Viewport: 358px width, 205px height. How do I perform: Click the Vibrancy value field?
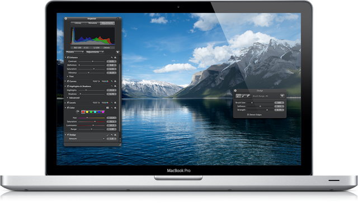[112, 73]
